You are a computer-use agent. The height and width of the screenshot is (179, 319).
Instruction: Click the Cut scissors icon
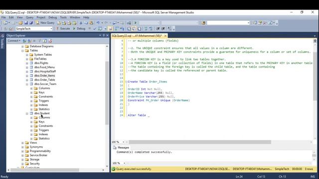[81, 23]
